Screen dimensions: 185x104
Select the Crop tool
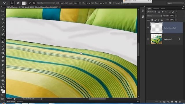(3, 27)
